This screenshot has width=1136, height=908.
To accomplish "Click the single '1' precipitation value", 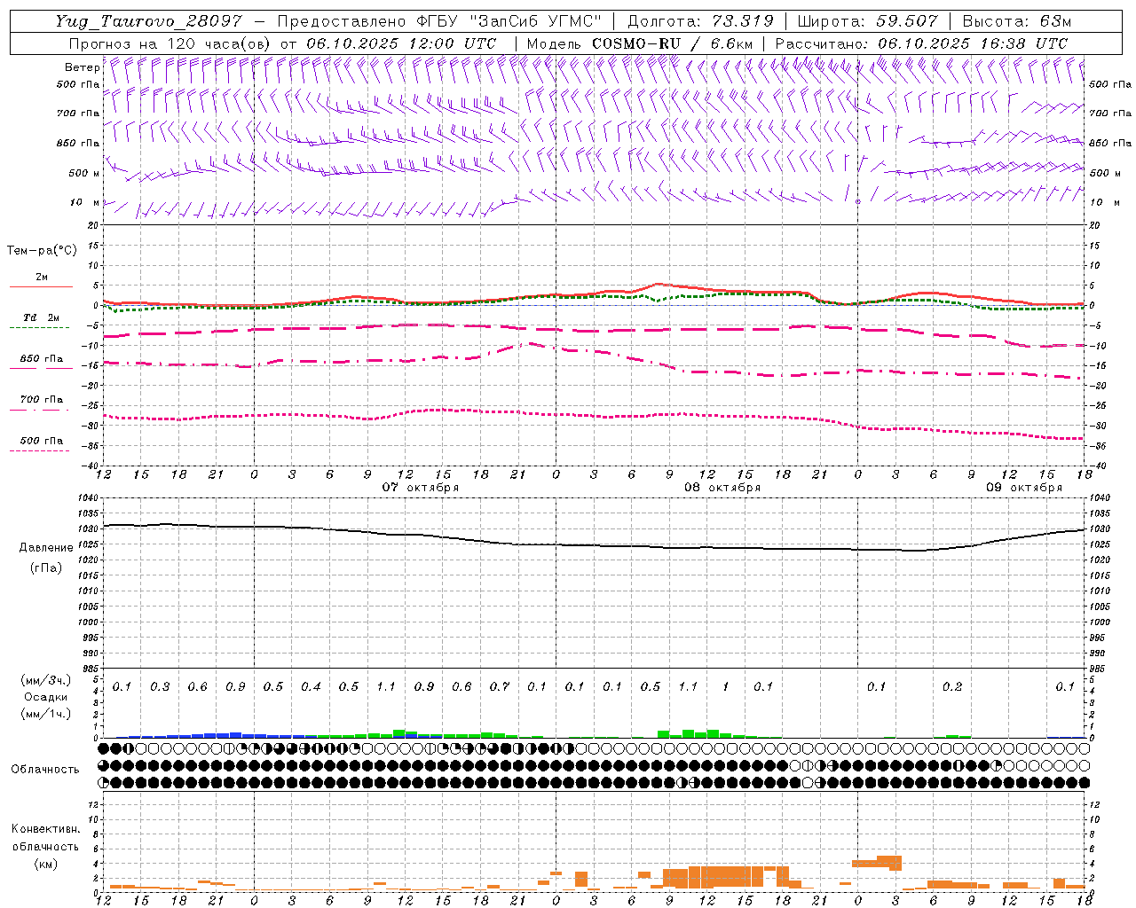I will [x=726, y=687].
